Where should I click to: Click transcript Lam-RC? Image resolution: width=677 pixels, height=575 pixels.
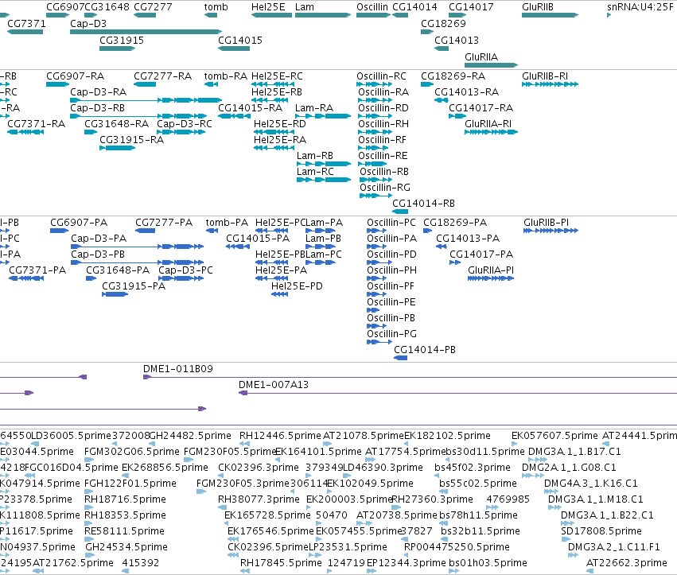[324, 180]
